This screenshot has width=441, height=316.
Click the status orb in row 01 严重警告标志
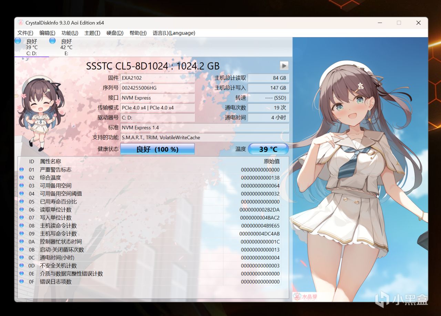pyautogui.click(x=22, y=170)
